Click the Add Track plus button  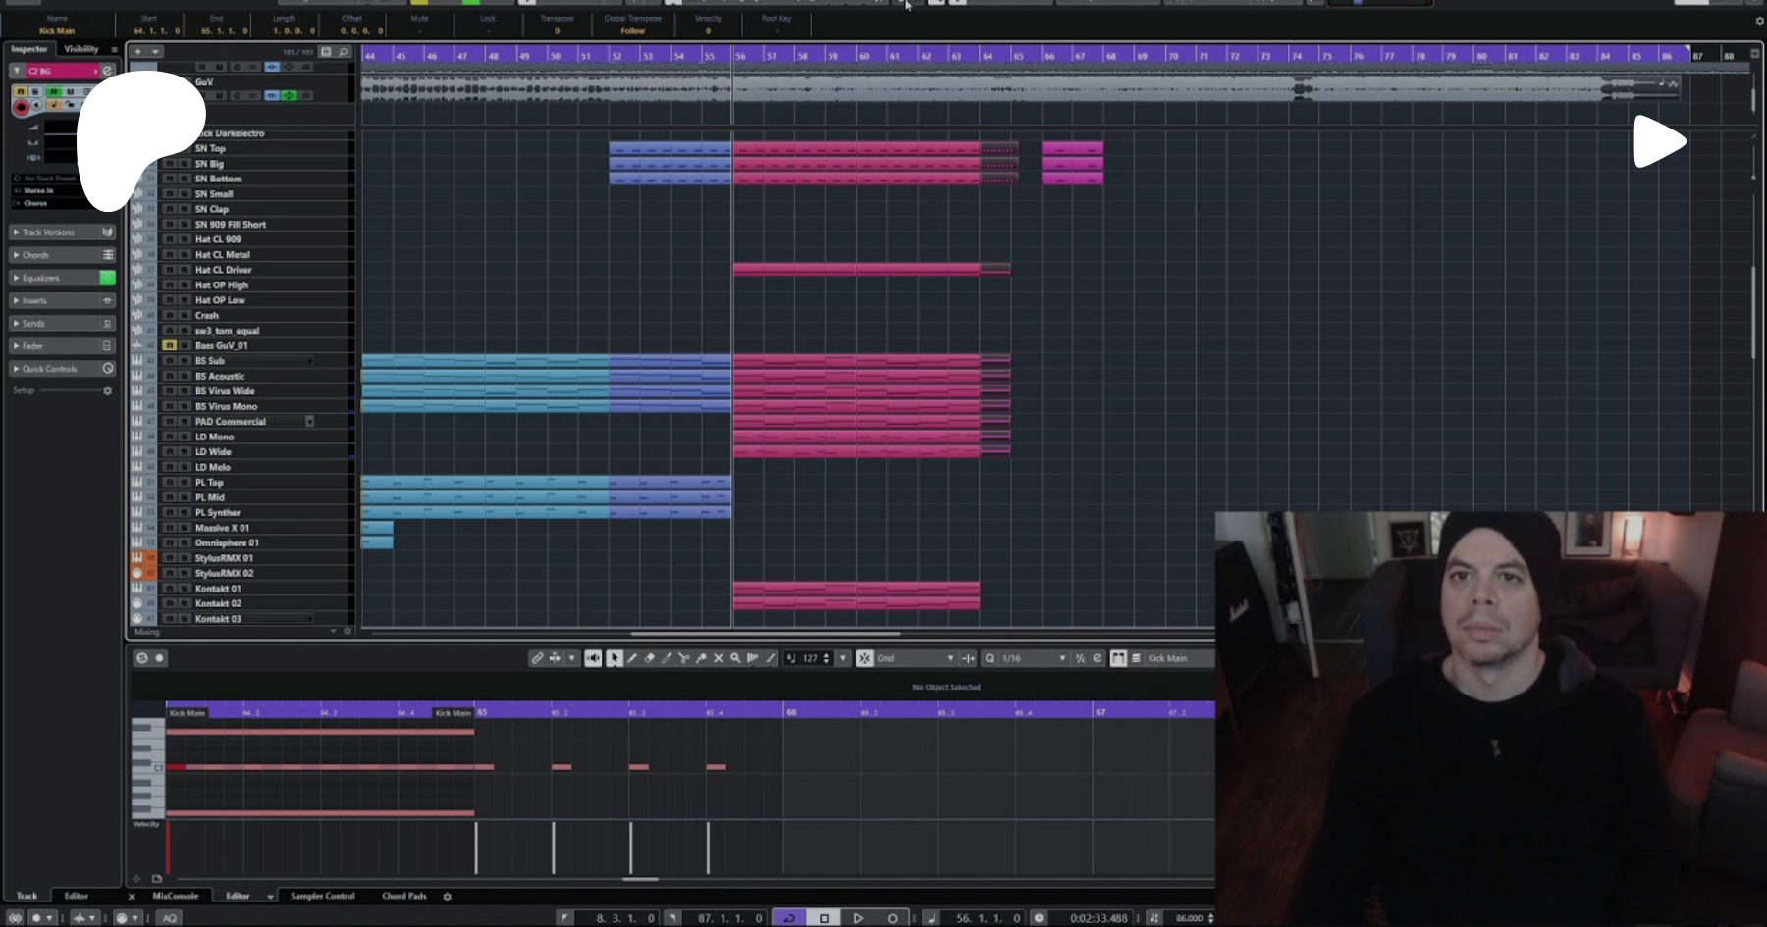pyautogui.click(x=138, y=52)
